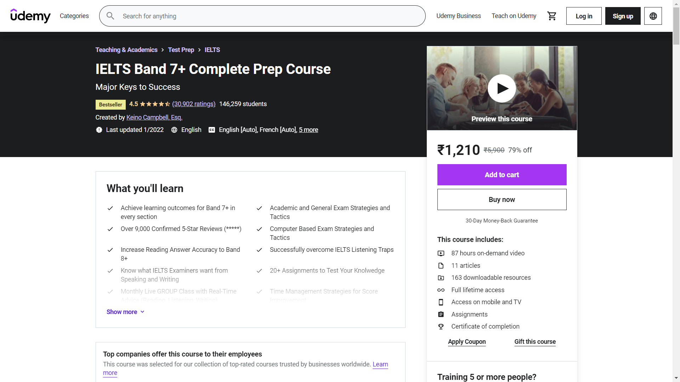Click checkmark beside Successfully overcome Listening Traps
Viewport: 680px width, 382px height.
[259, 250]
